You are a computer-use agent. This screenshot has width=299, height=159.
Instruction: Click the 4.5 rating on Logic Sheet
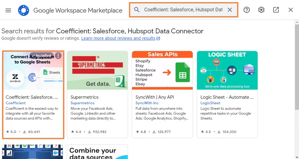click(x=206, y=132)
